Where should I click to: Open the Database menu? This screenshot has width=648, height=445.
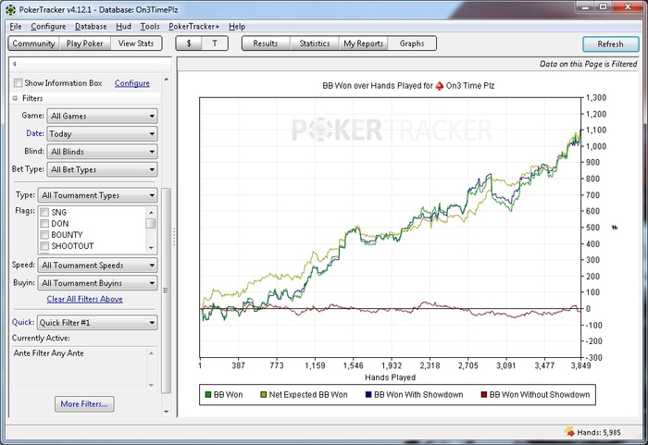point(91,27)
